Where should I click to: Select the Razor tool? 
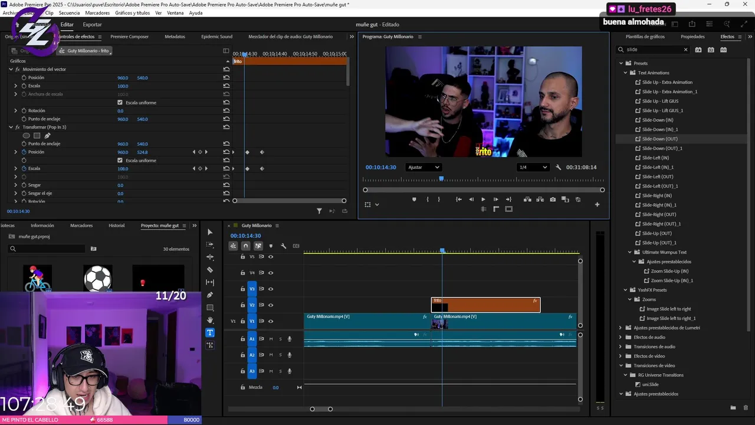pyautogui.click(x=210, y=270)
